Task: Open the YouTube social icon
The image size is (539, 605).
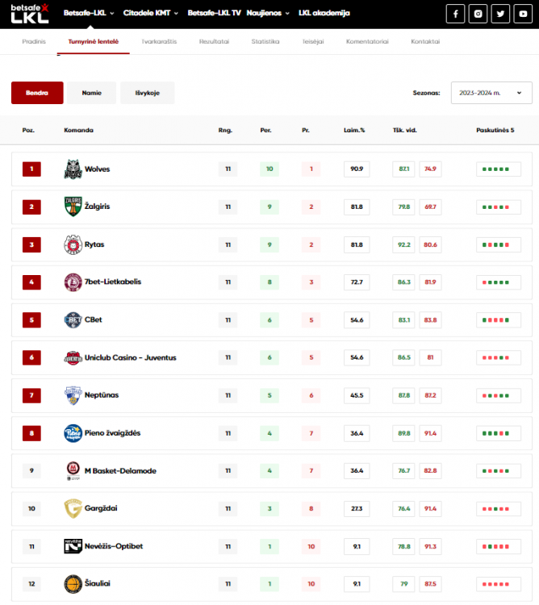Action: click(523, 14)
